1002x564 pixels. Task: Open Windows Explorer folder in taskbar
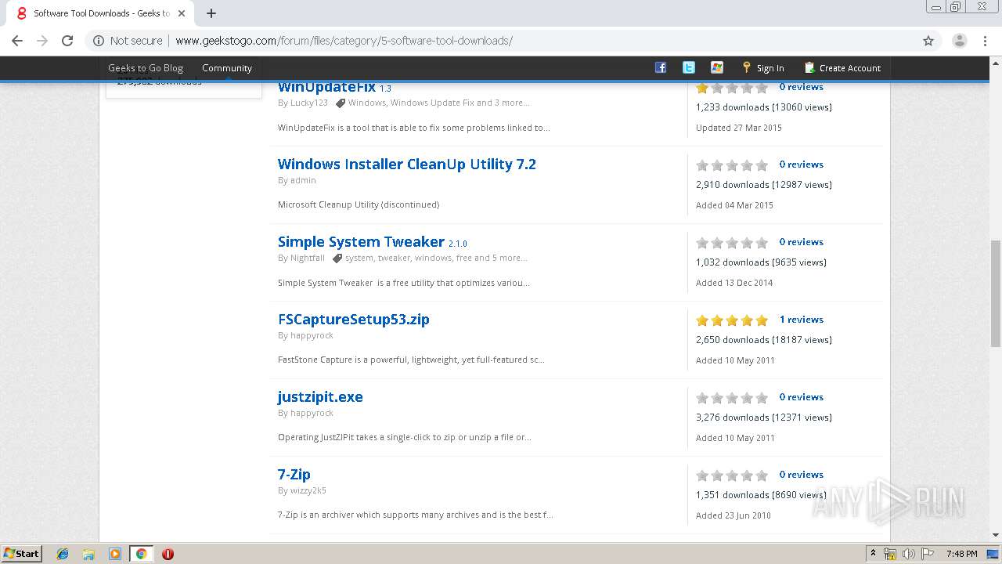(88, 554)
